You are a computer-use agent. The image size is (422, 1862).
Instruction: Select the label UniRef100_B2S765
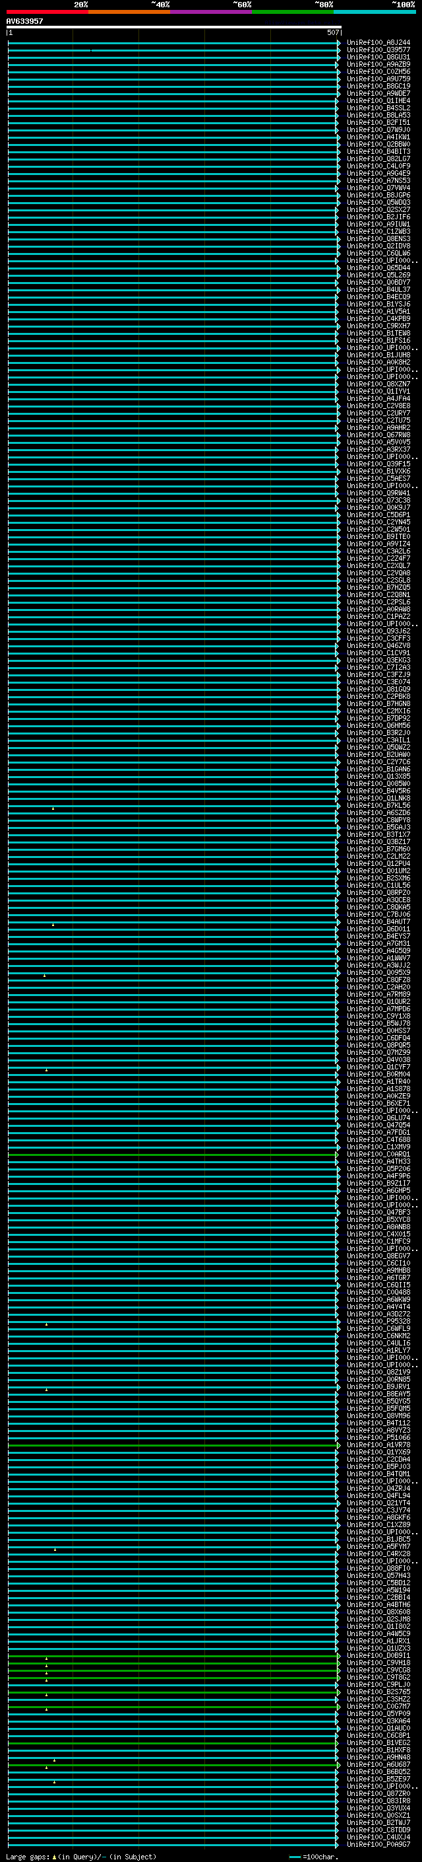click(x=378, y=1692)
